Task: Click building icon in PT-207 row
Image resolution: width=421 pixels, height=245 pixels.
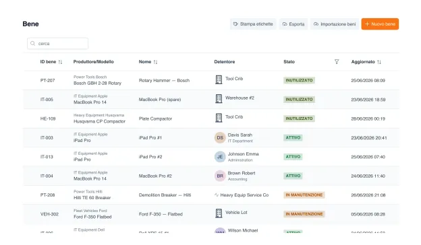Action: pos(219,79)
